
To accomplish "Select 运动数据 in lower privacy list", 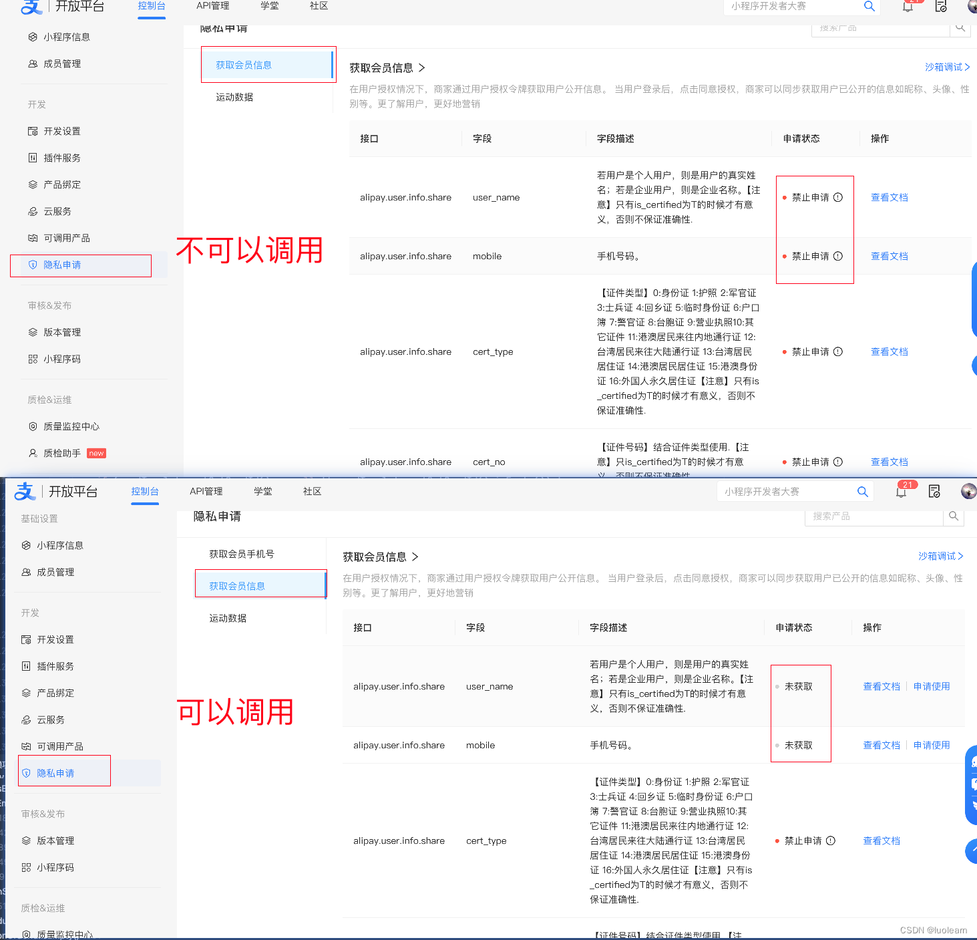I will 228,618.
